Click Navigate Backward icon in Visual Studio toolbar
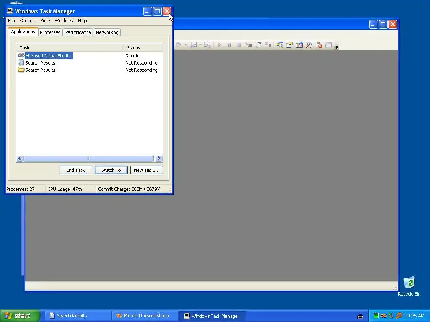 tap(194, 44)
